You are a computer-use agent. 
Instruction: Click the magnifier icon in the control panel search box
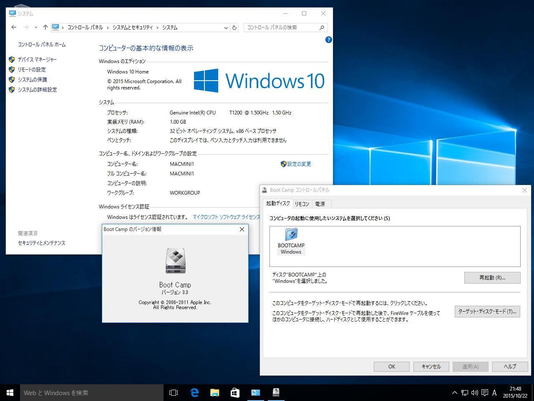point(322,28)
